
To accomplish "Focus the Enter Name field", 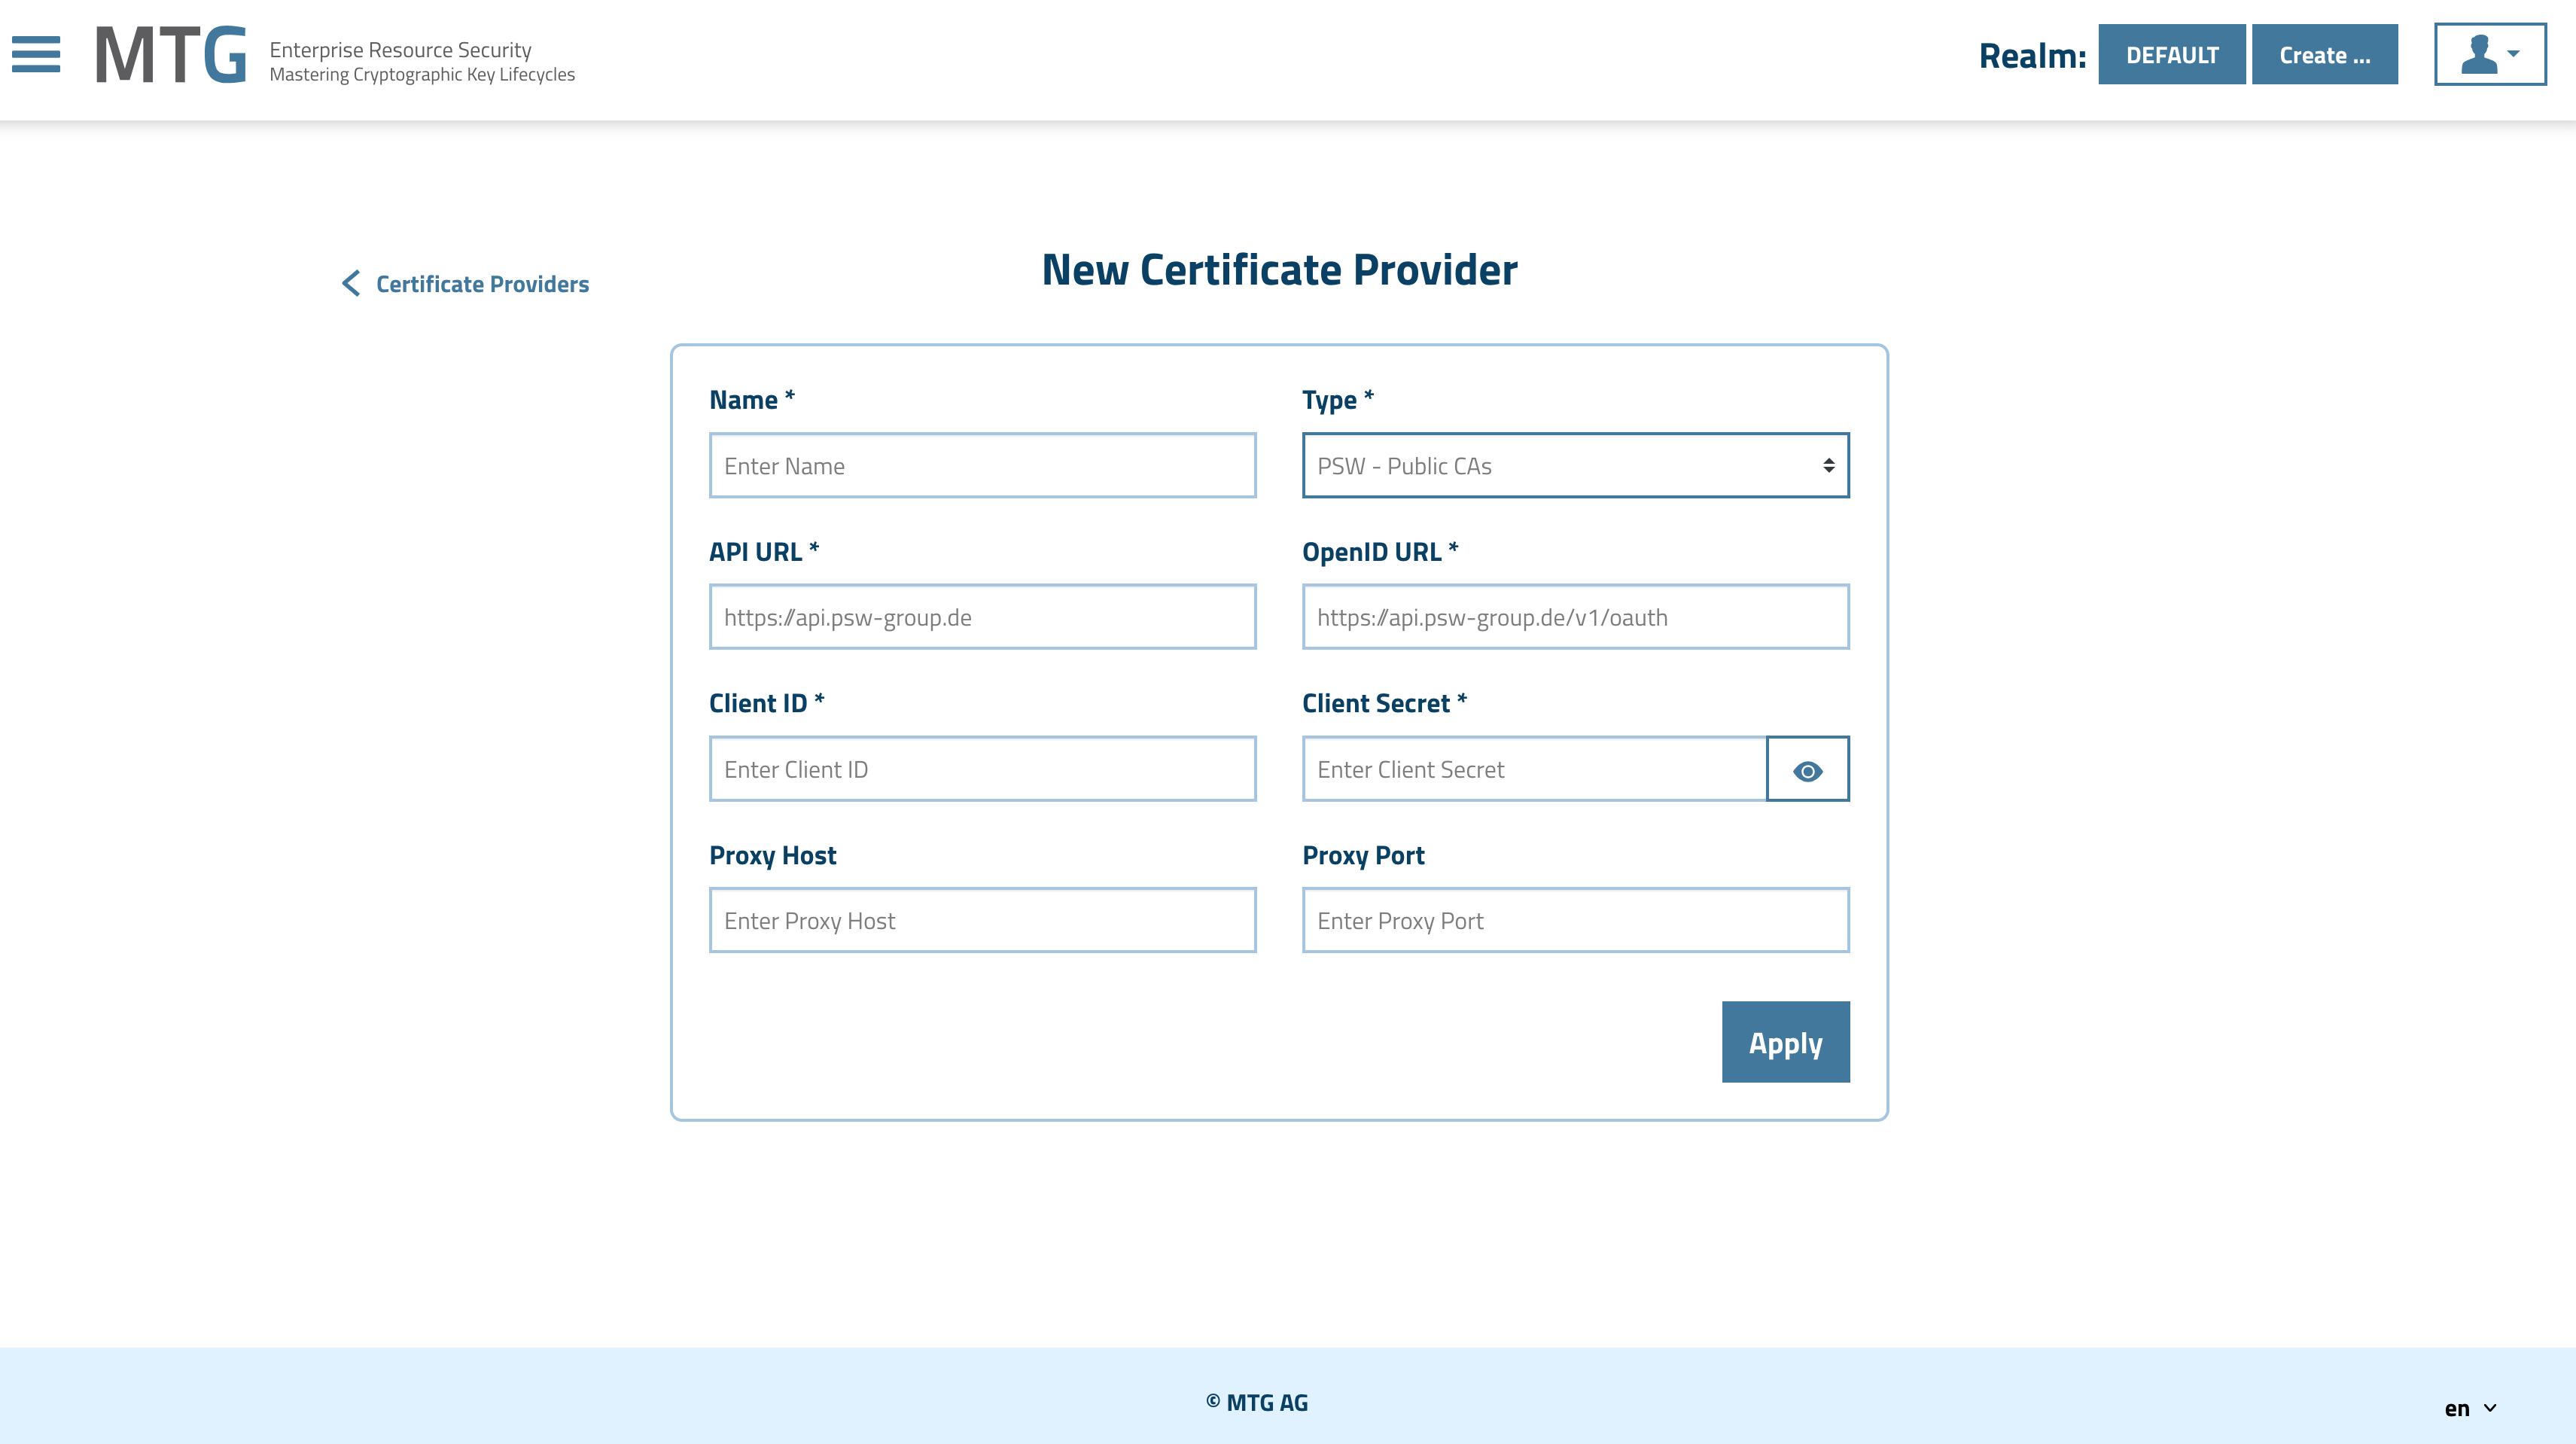I will pyautogui.click(x=982, y=466).
